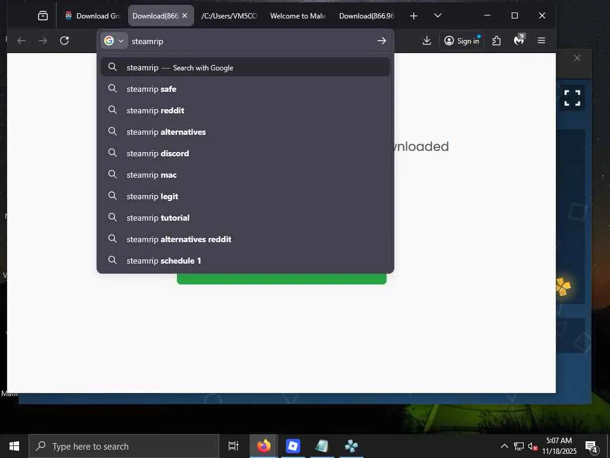This screenshot has height=458, width=610.
Task: Open the Extensions puzzle icon
Action: tap(496, 41)
